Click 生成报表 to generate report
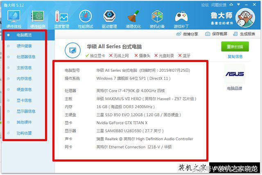The image size is (262, 175). [245, 34]
